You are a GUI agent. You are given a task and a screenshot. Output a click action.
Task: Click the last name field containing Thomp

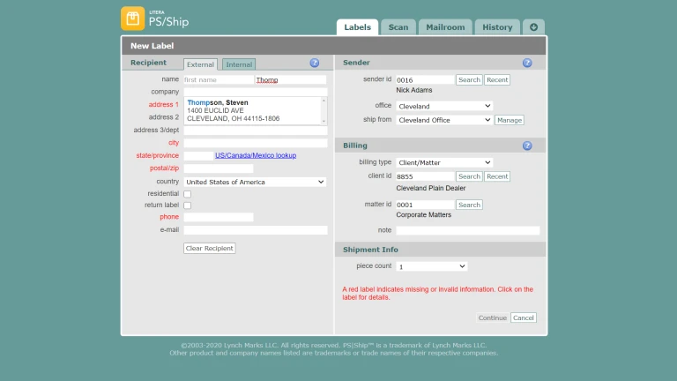tap(291, 80)
